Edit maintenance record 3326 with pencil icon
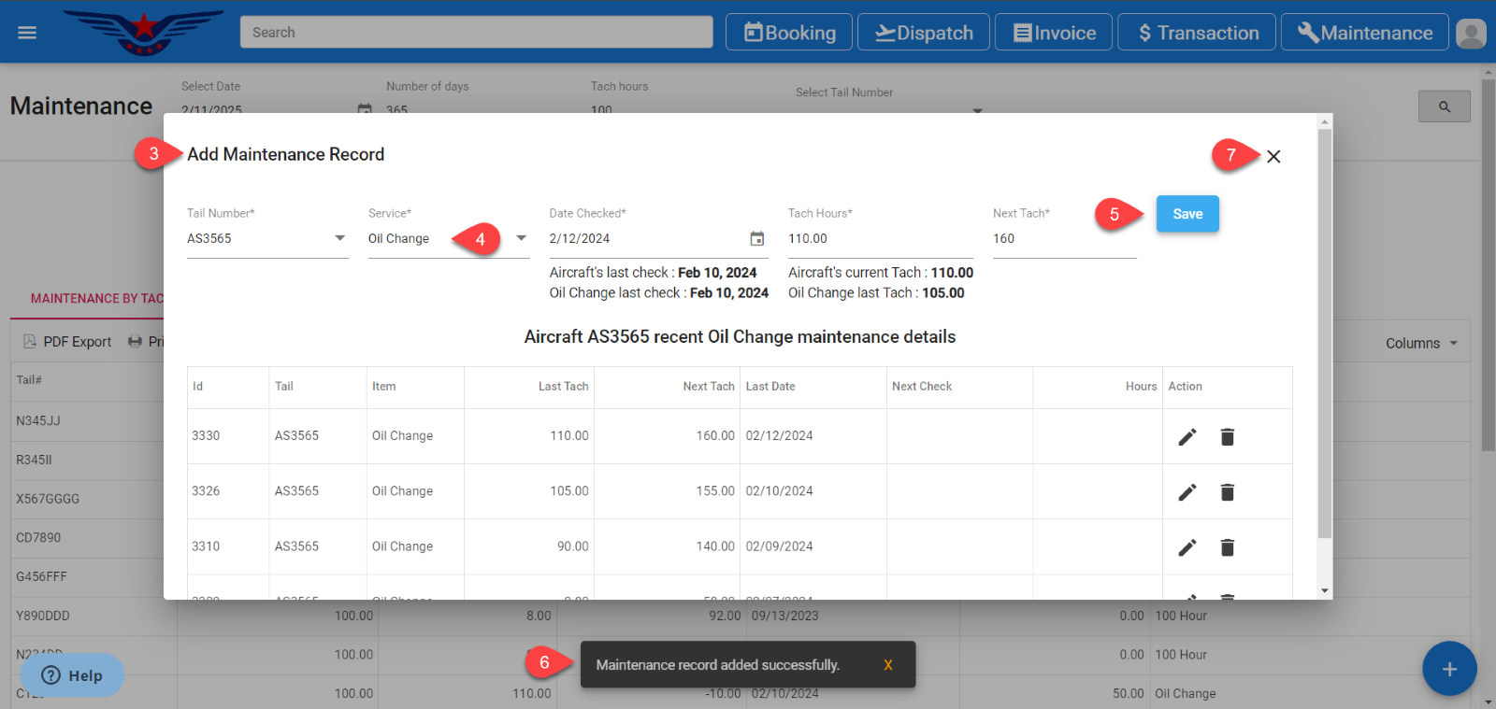This screenshot has width=1496, height=709. coord(1187,492)
